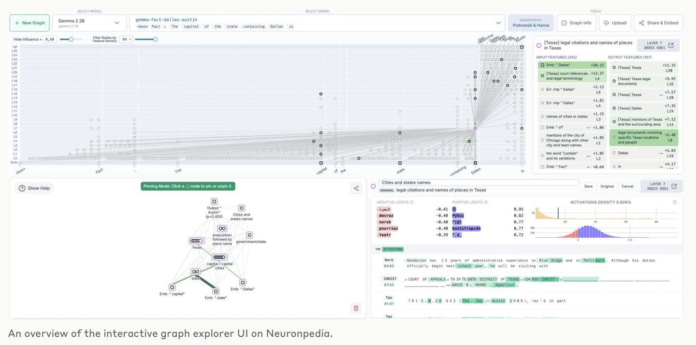This screenshot has width=696, height=345.
Task: Click the Generated By Piotrowski & Hanna badge
Action: [x=531, y=23]
